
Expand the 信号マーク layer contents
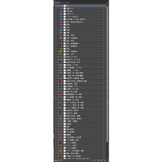[x=62, y=14]
